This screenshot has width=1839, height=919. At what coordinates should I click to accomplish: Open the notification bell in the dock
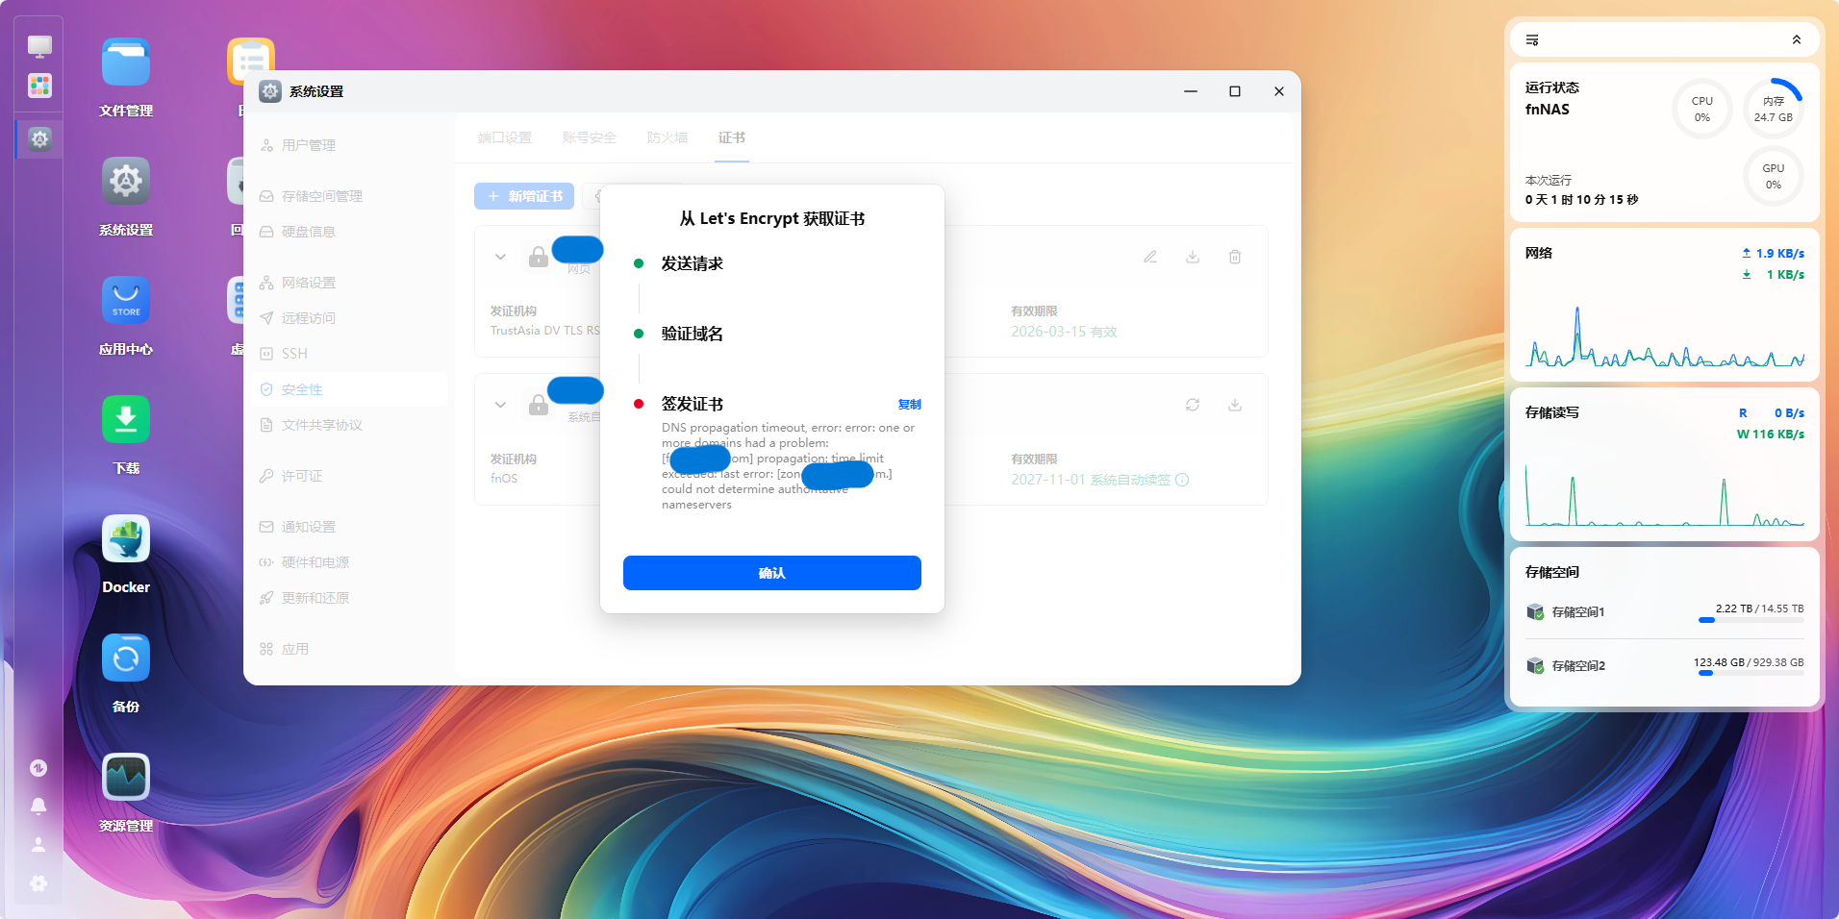coord(38,807)
